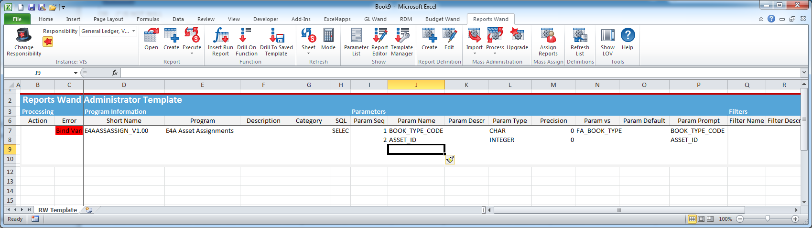Open the File tab
812x228 pixels.
click(x=17, y=19)
